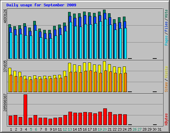Screen dimensions: 170x133
Task: Click the y-axis value 285998387
Action: [x=5, y=102]
